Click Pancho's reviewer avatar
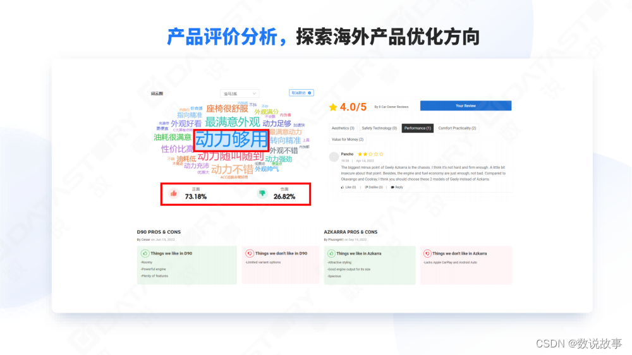The image size is (632, 355). (334, 157)
